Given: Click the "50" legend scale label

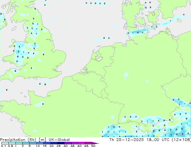Looking at the screenshot, I should (x=93, y=146).
